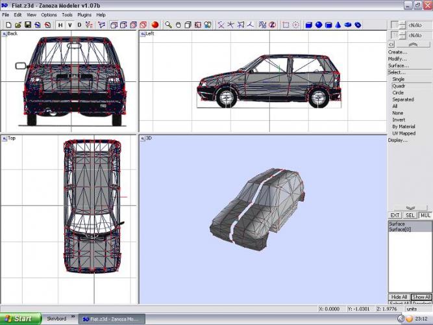Open the Plugins menu
The height and width of the screenshot is (325, 433).
tap(84, 14)
